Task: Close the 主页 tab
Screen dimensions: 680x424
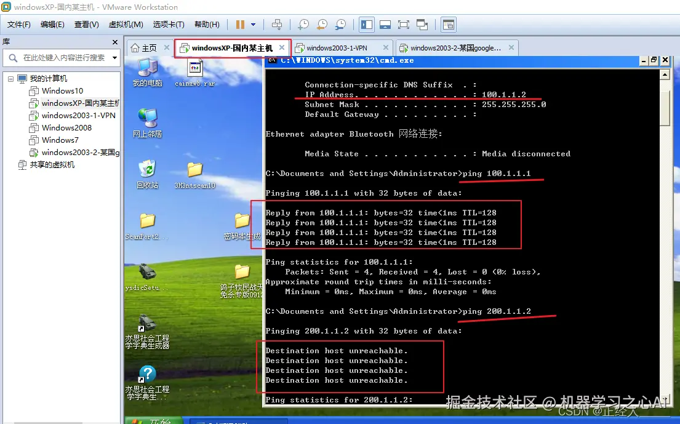Action: pos(167,47)
